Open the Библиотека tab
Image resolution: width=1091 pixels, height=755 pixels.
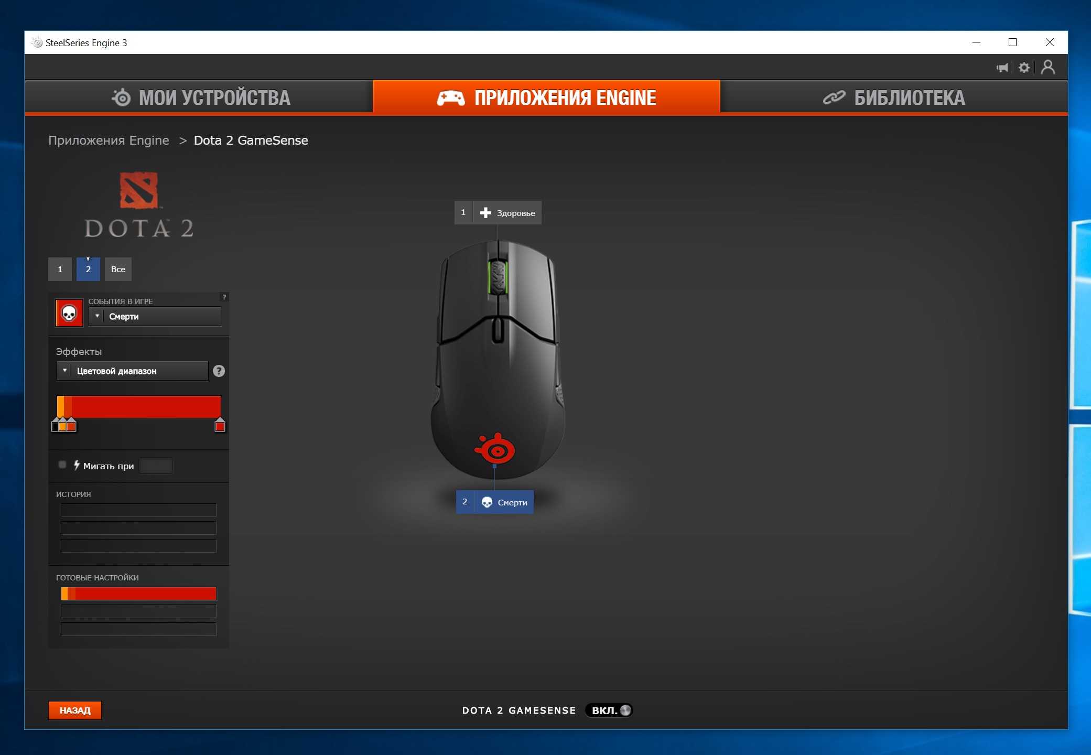(x=894, y=98)
